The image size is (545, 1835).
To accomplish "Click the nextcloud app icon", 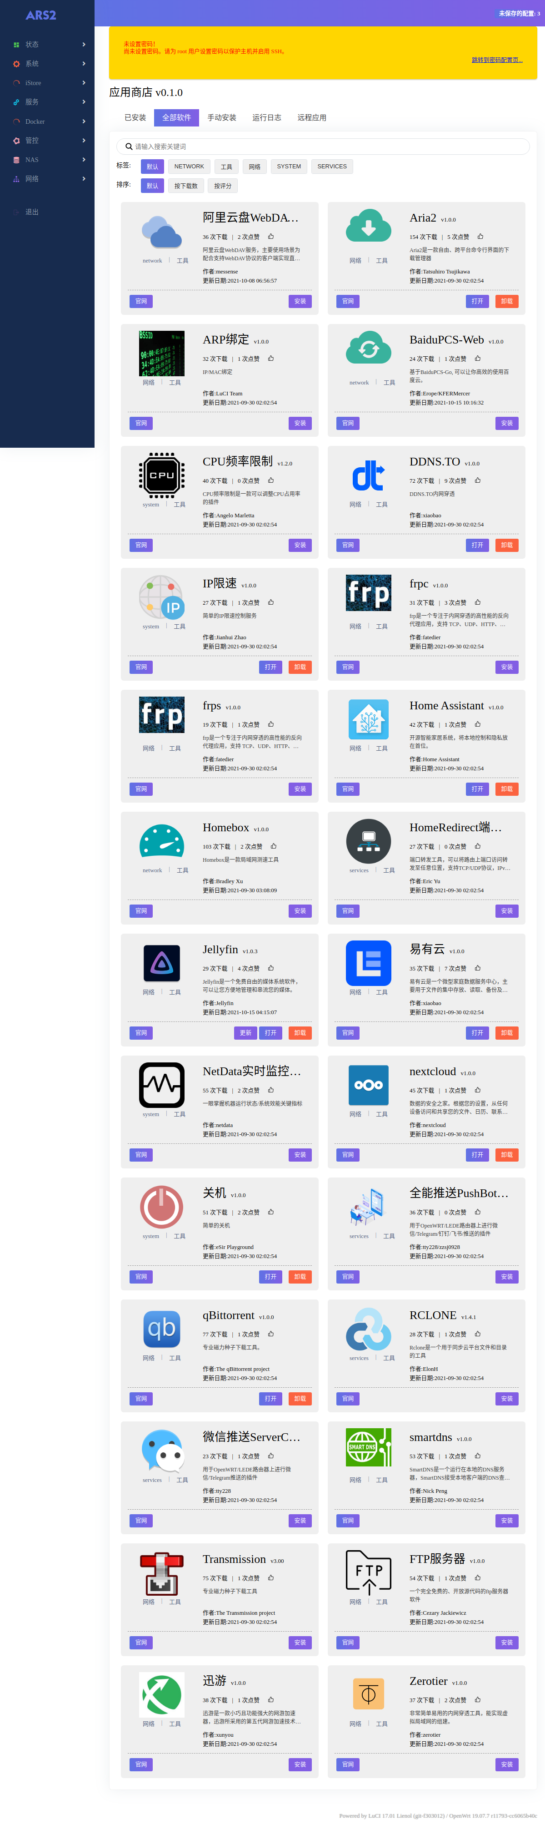I will (369, 1085).
